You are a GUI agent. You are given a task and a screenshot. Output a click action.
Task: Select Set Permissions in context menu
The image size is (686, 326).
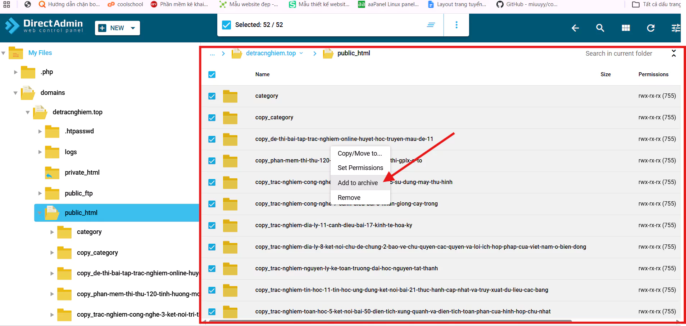tap(360, 168)
